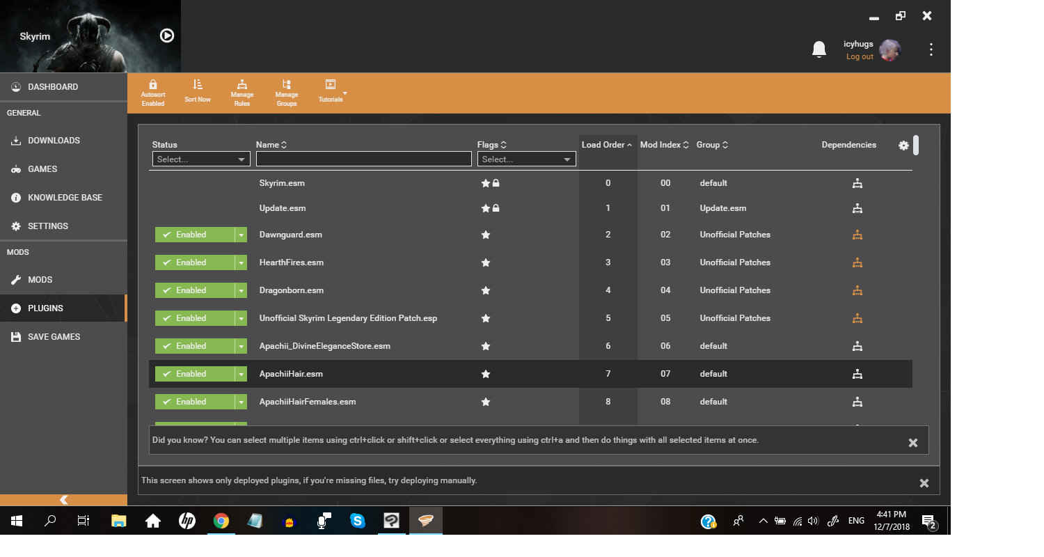The width and height of the screenshot is (1044, 557).
Task: Open the Knowledge Base
Action: point(63,198)
